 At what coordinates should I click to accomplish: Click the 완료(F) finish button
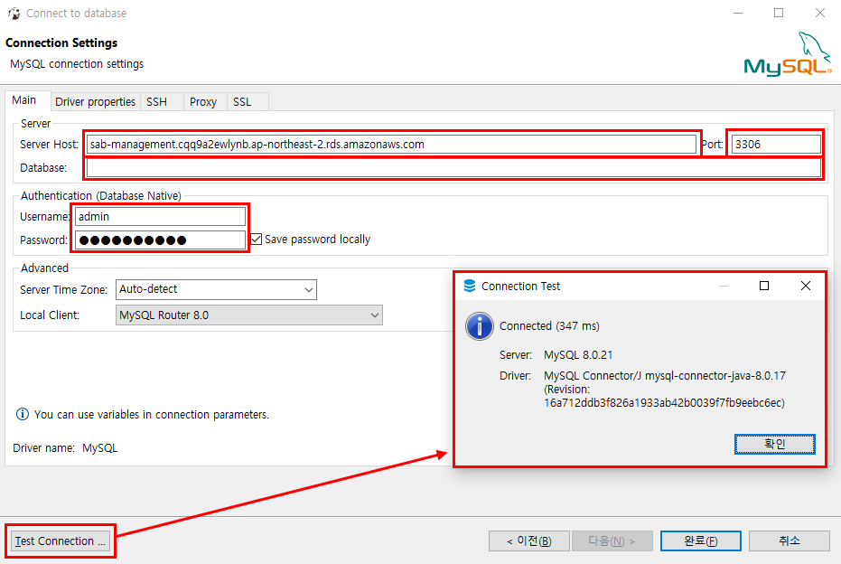tap(700, 540)
